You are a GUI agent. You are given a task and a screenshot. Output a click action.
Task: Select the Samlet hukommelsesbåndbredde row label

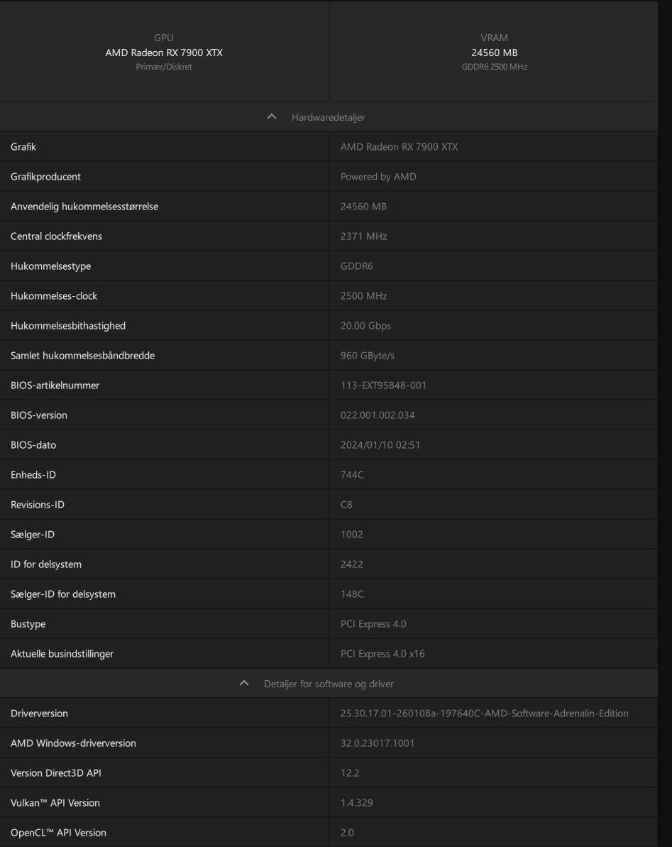(82, 356)
